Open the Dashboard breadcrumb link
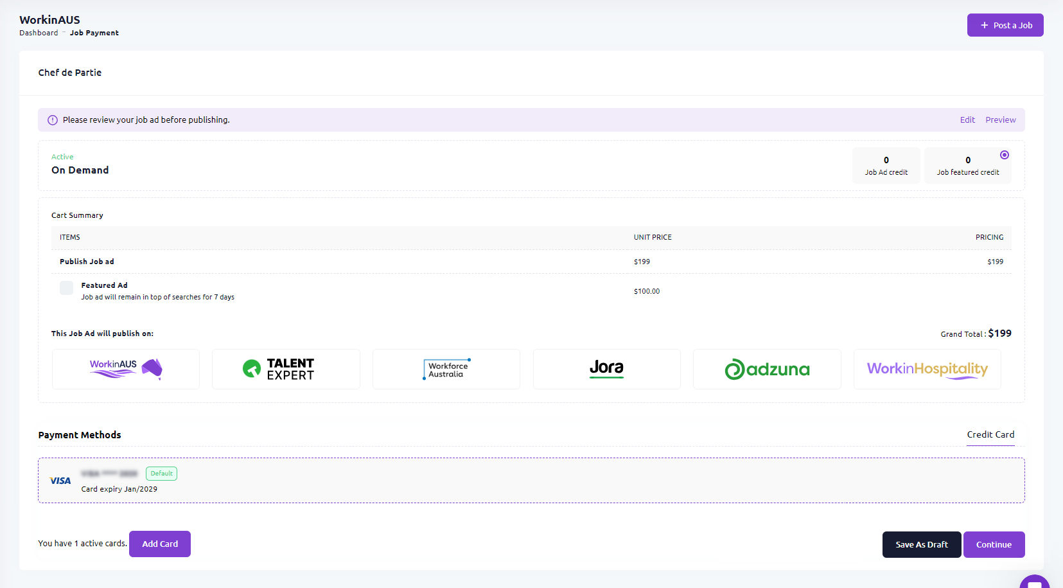The image size is (1063, 588). [39, 33]
